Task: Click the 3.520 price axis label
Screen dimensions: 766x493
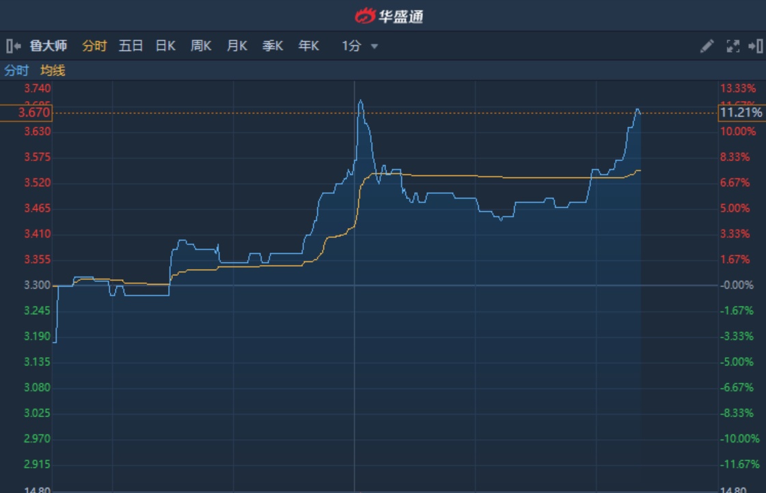Action: click(x=38, y=182)
